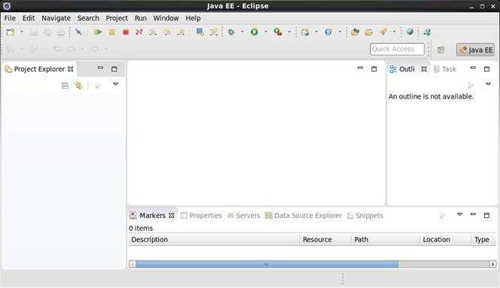
Task: Open the Window menu
Action: [x=166, y=18]
